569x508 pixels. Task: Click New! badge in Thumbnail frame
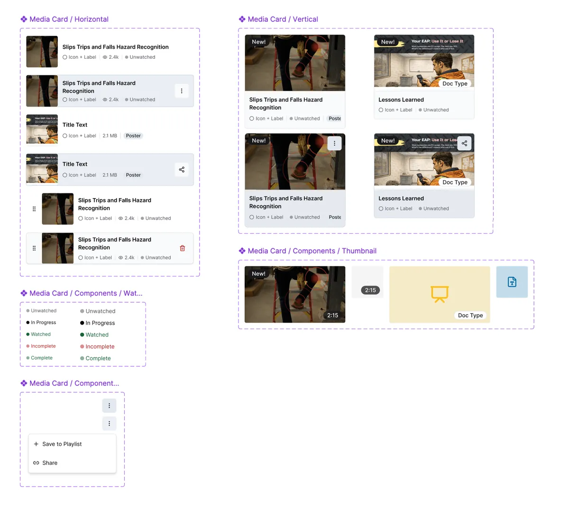pos(259,274)
